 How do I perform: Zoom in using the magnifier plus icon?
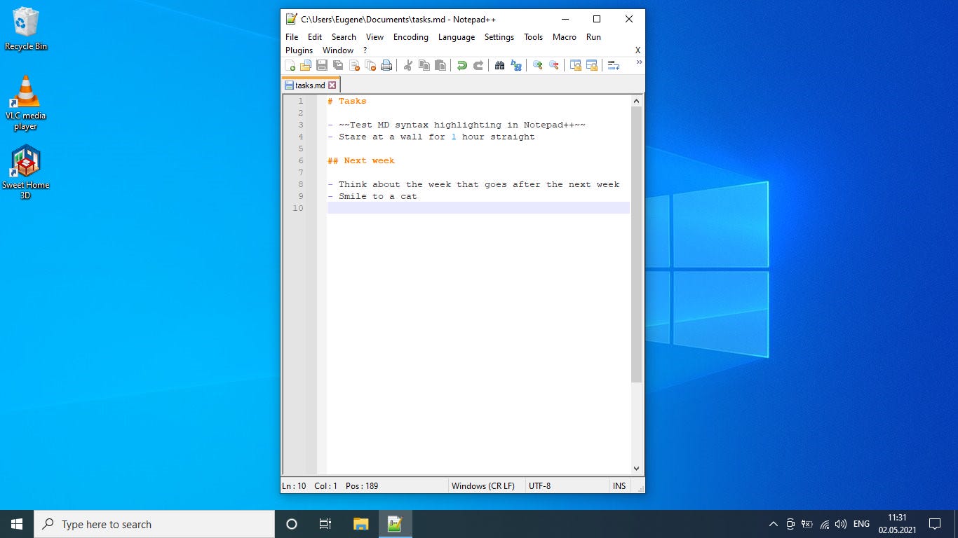(537, 64)
